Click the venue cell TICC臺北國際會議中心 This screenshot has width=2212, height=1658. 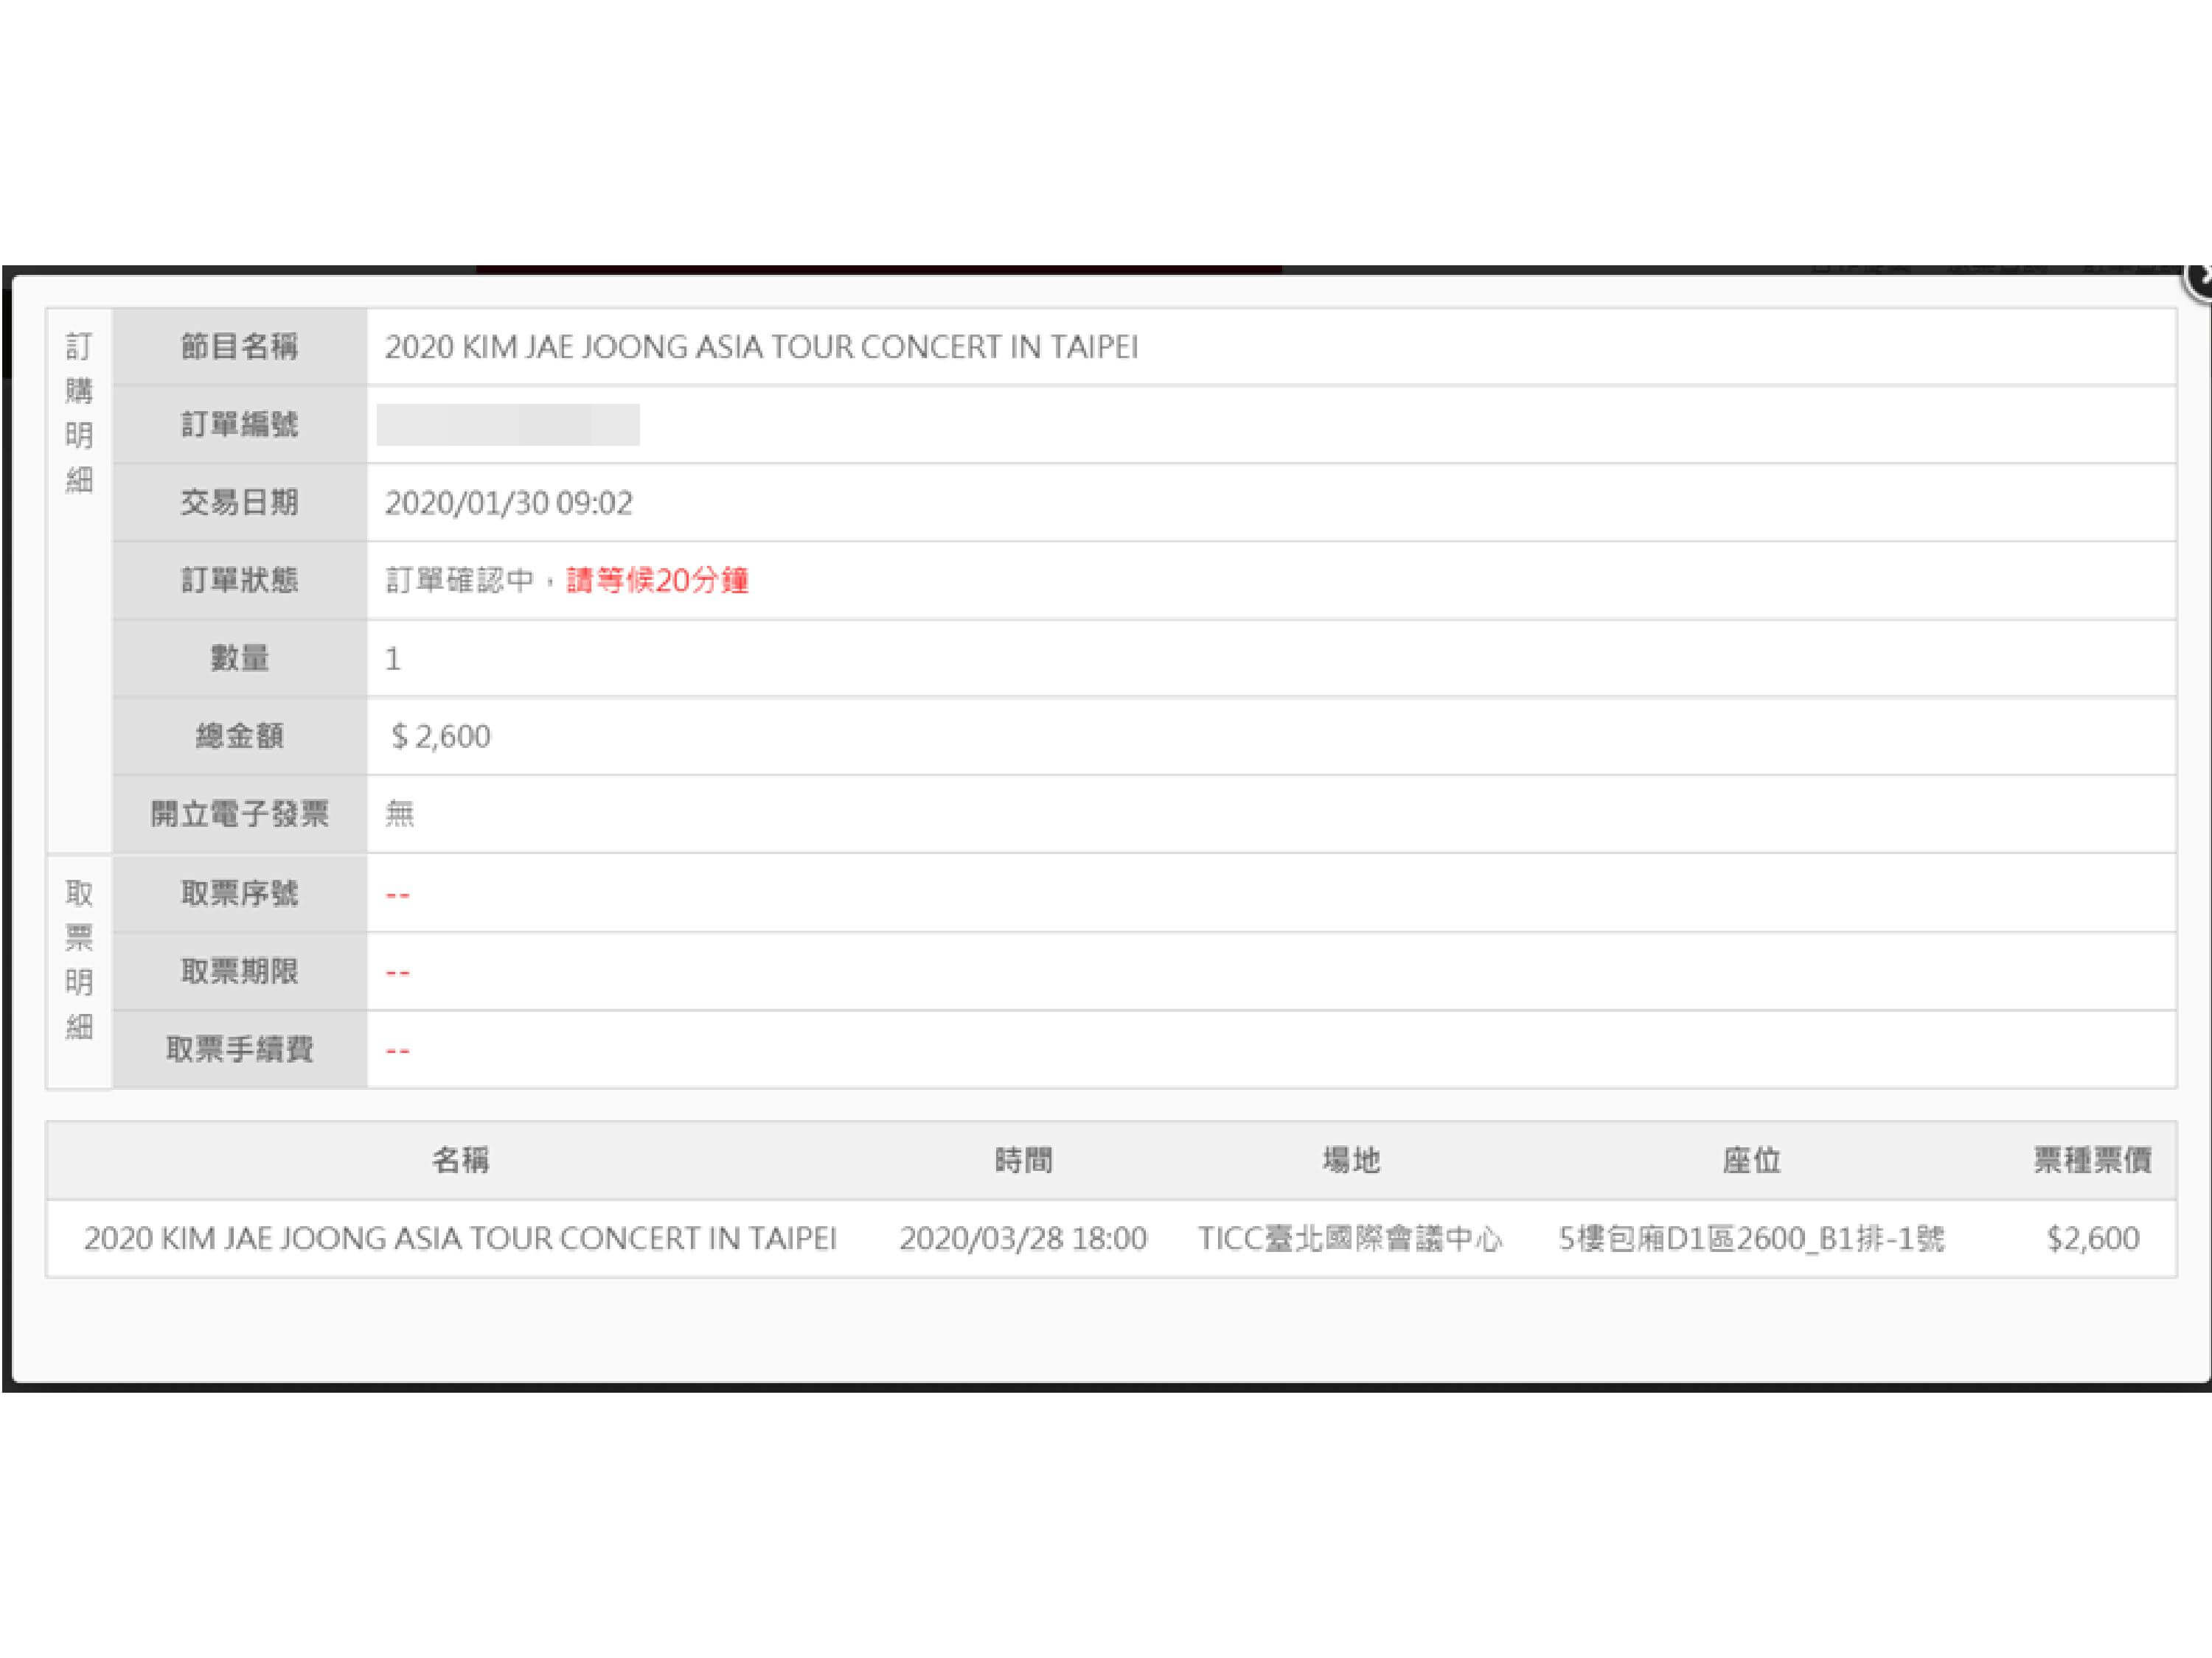coord(1351,1239)
